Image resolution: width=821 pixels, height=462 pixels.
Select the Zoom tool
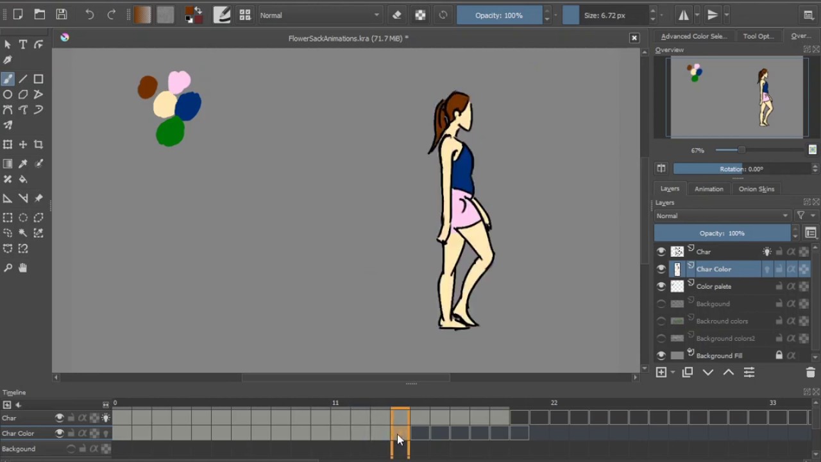[8, 268]
